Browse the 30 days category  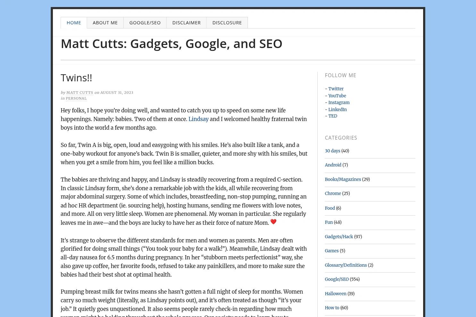(x=332, y=151)
